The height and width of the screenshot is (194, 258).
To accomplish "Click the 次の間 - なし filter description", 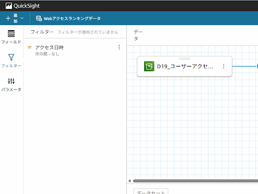I will tap(47, 54).
